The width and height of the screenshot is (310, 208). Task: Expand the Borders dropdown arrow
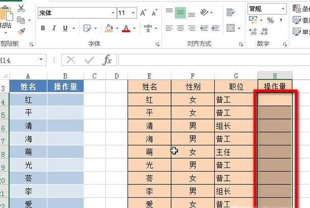tap(95, 29)
